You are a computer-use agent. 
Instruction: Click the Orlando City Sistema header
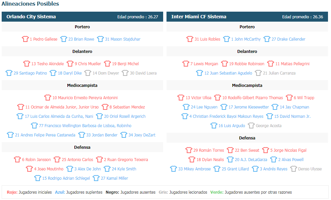pos(31,17)
